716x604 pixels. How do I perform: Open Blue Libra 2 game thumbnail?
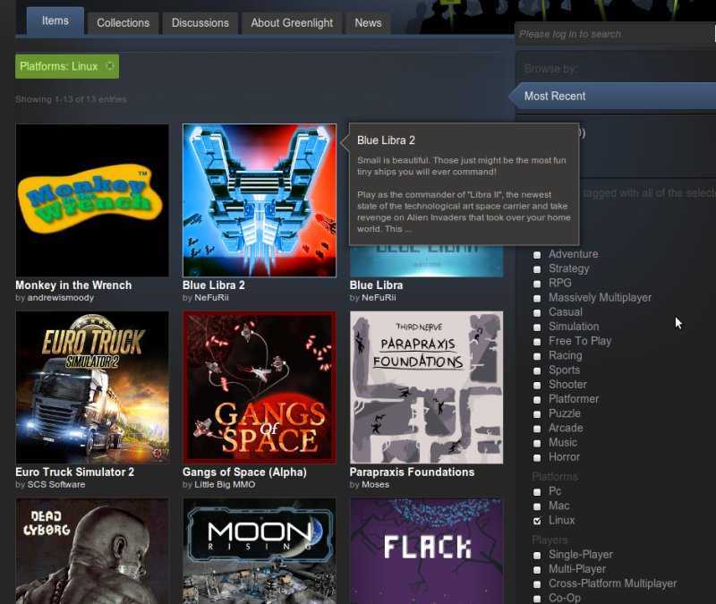(260, 200)
